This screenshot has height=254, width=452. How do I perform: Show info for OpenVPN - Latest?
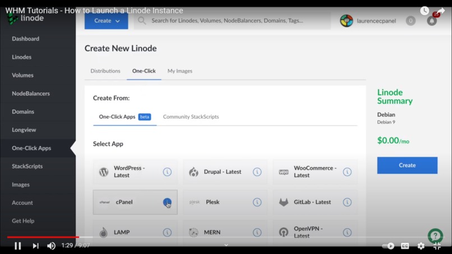click(347, 232)
